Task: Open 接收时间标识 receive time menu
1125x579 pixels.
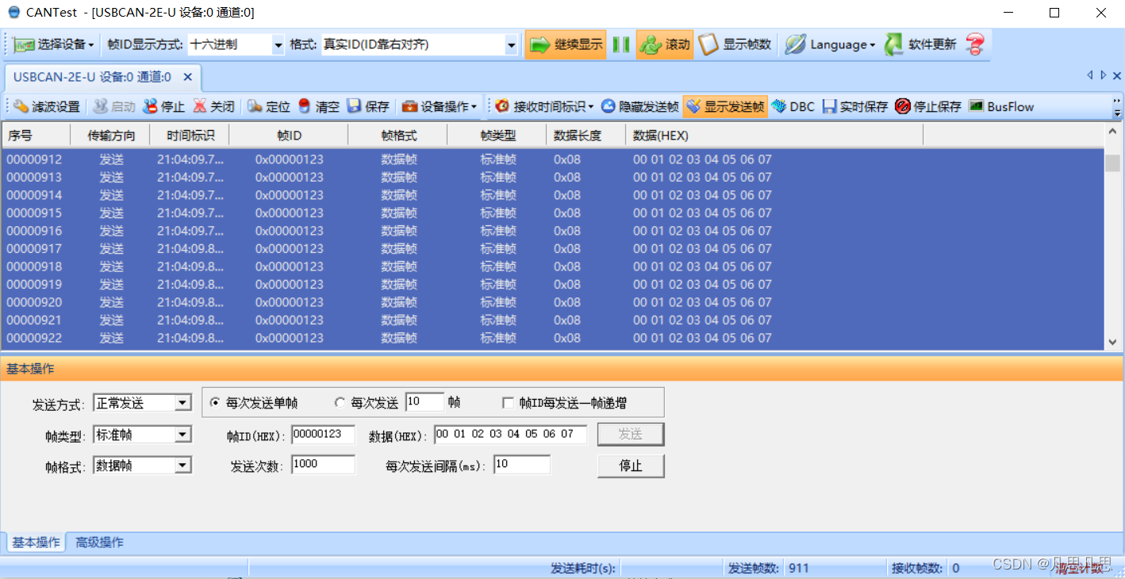Action: click(544, 106)
